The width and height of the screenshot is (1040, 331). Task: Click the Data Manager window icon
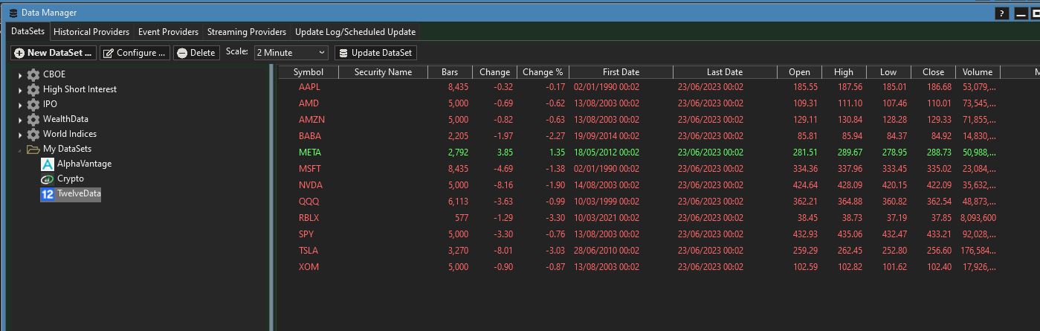[x=13, y=13]
